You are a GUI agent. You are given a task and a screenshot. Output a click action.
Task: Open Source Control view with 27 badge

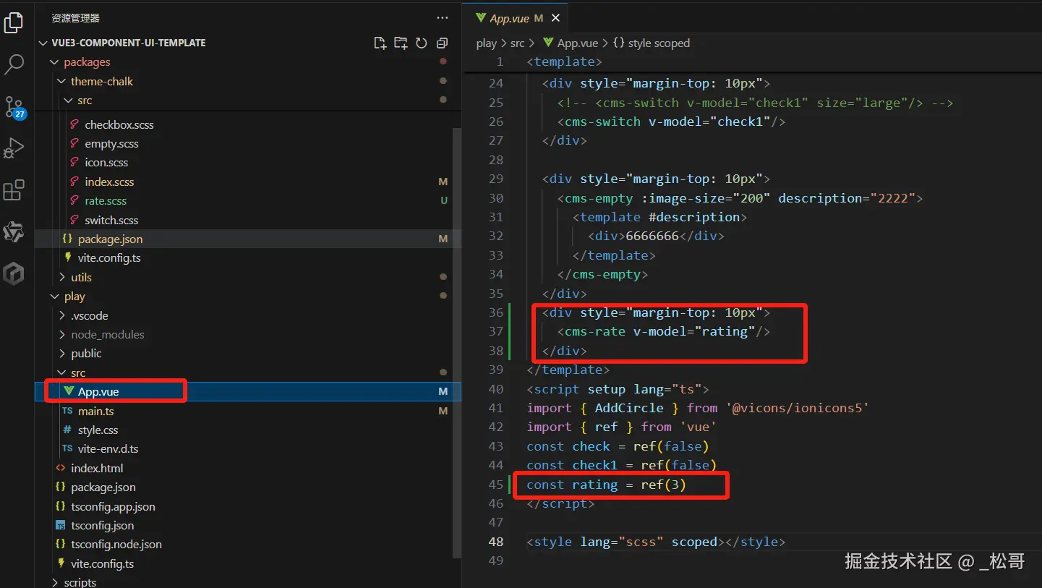(14, 107)
